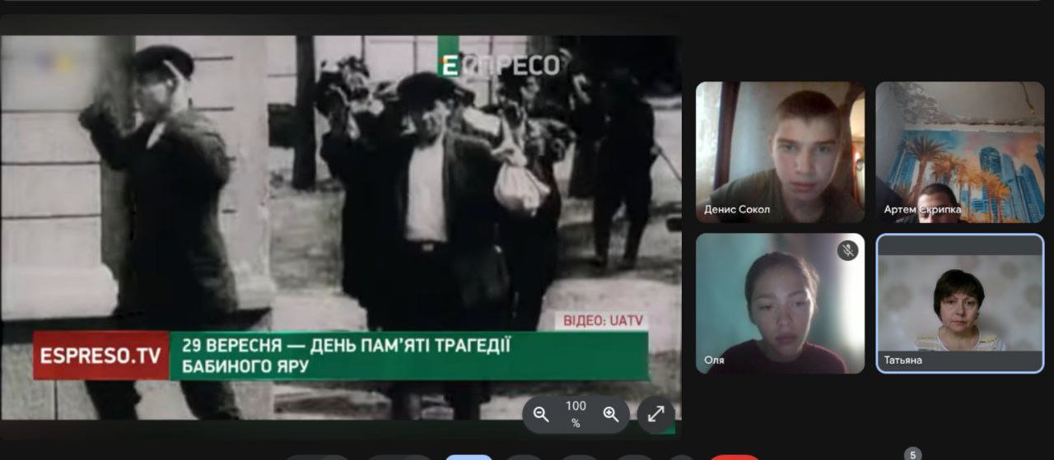Viewport: 1054px width, 460px height.
Task: Click the red ESPRESO.TV label
Action: (x=100, y=355)
